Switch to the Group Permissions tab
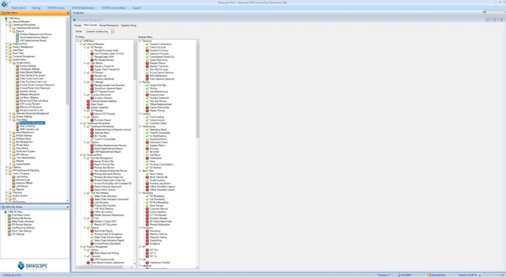 pyautogui.click(x=108, y=24)
